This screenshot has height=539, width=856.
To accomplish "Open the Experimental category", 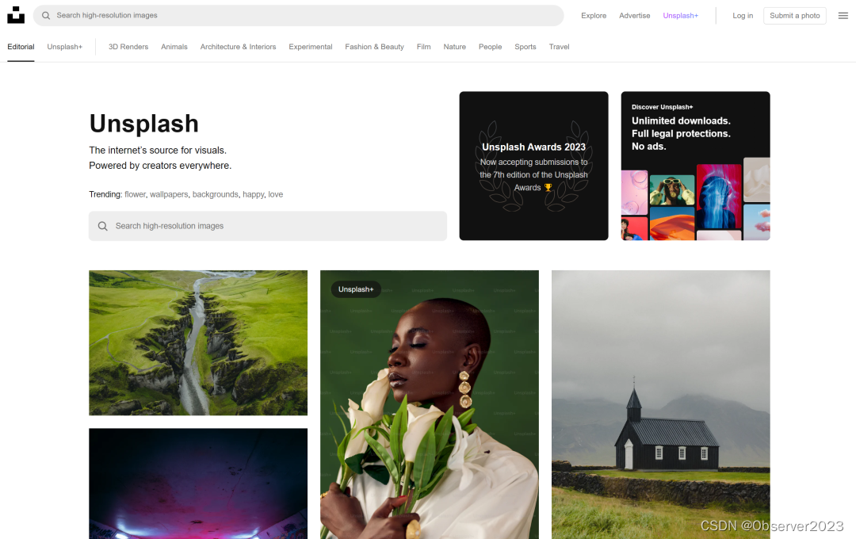I will pyautogui.click(x=311, y=47).
